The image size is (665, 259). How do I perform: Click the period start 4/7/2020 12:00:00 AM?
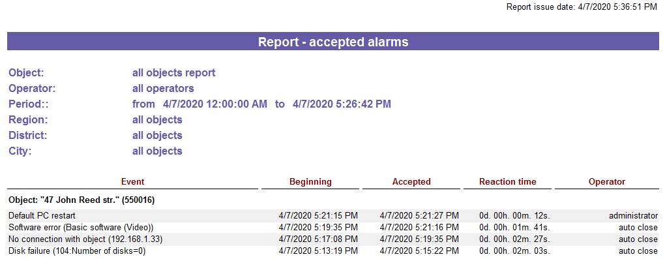click(215, 104)
